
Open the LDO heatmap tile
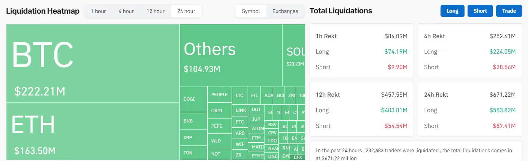tap(271, 141)
